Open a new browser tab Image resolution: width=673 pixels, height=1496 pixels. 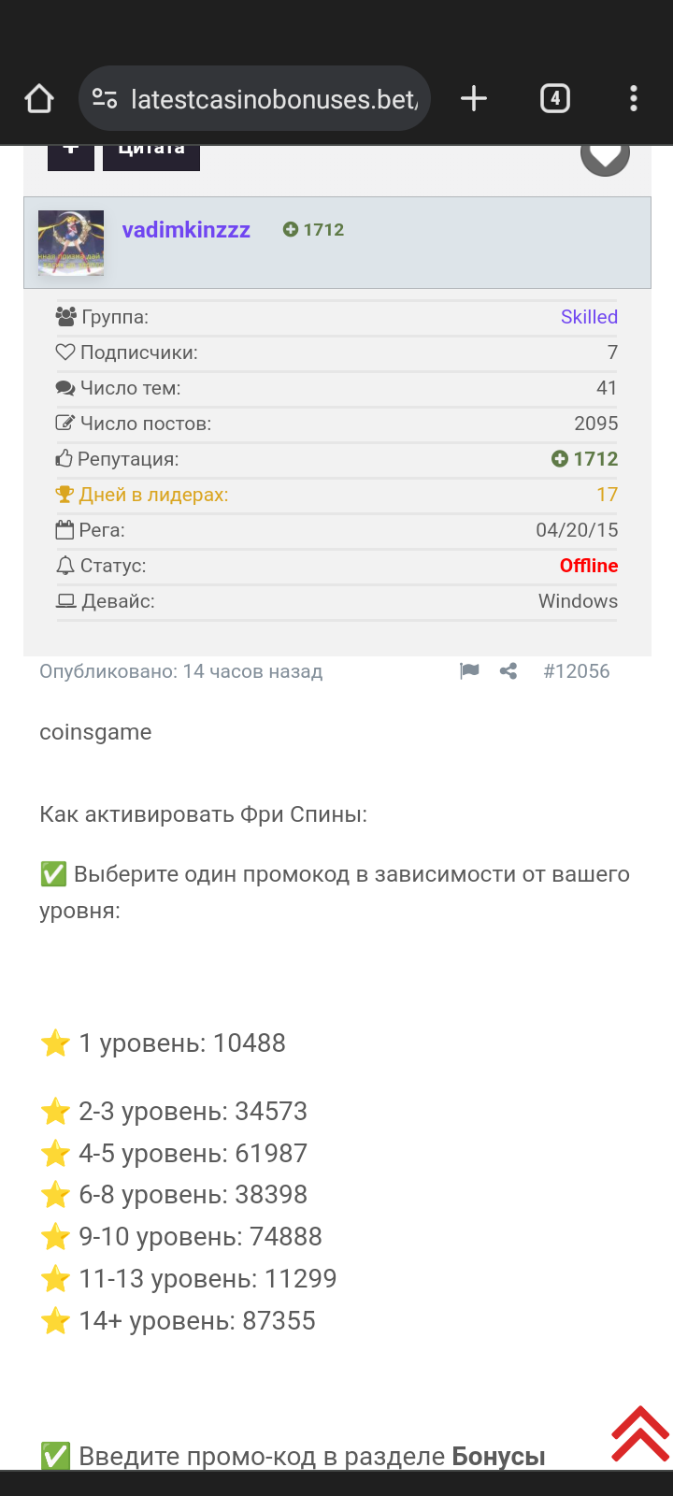(x=474, y=98)
